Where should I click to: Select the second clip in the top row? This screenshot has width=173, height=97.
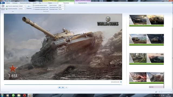point(155,20)
